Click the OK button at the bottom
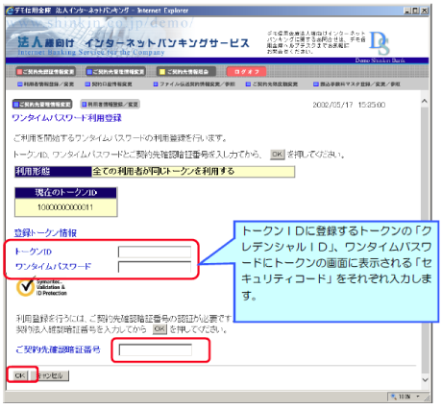This screenshot has height=409, width=442. (20, 375)
